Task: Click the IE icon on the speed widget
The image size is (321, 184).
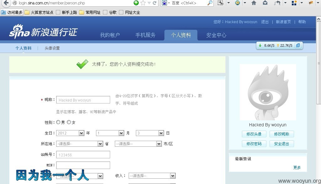Action: click(x=298, y=45)
